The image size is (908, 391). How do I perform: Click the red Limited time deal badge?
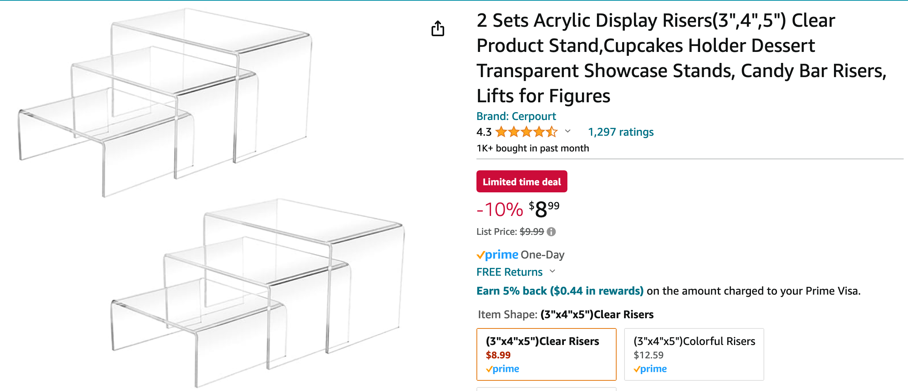[x=522, y=182]
